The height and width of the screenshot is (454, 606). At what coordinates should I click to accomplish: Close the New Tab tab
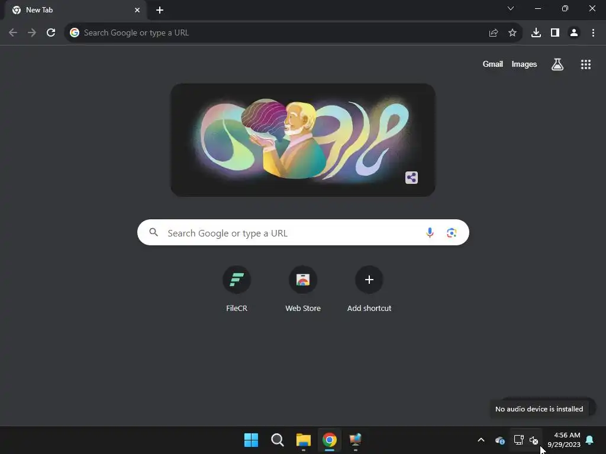coord(137,10)
